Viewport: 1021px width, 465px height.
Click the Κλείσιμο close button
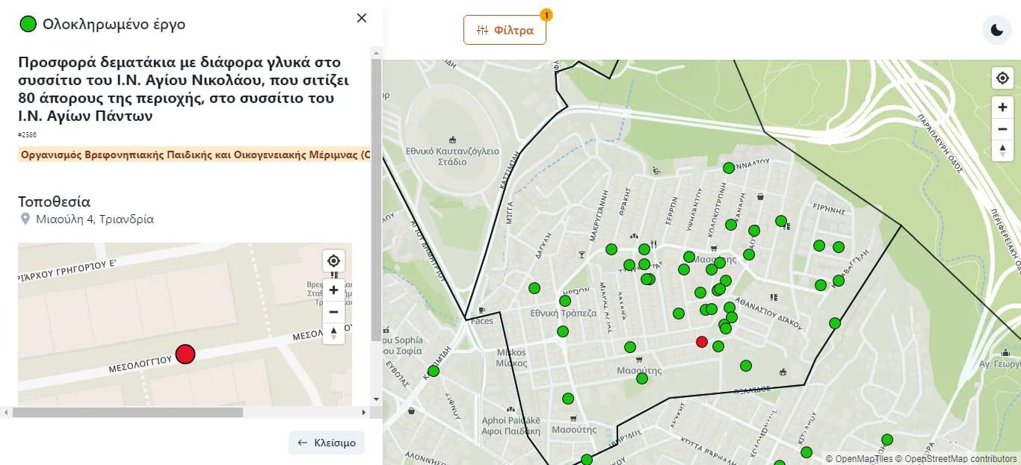[327, 443]
